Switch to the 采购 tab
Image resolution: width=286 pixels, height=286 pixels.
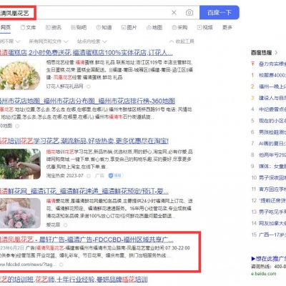179,27
